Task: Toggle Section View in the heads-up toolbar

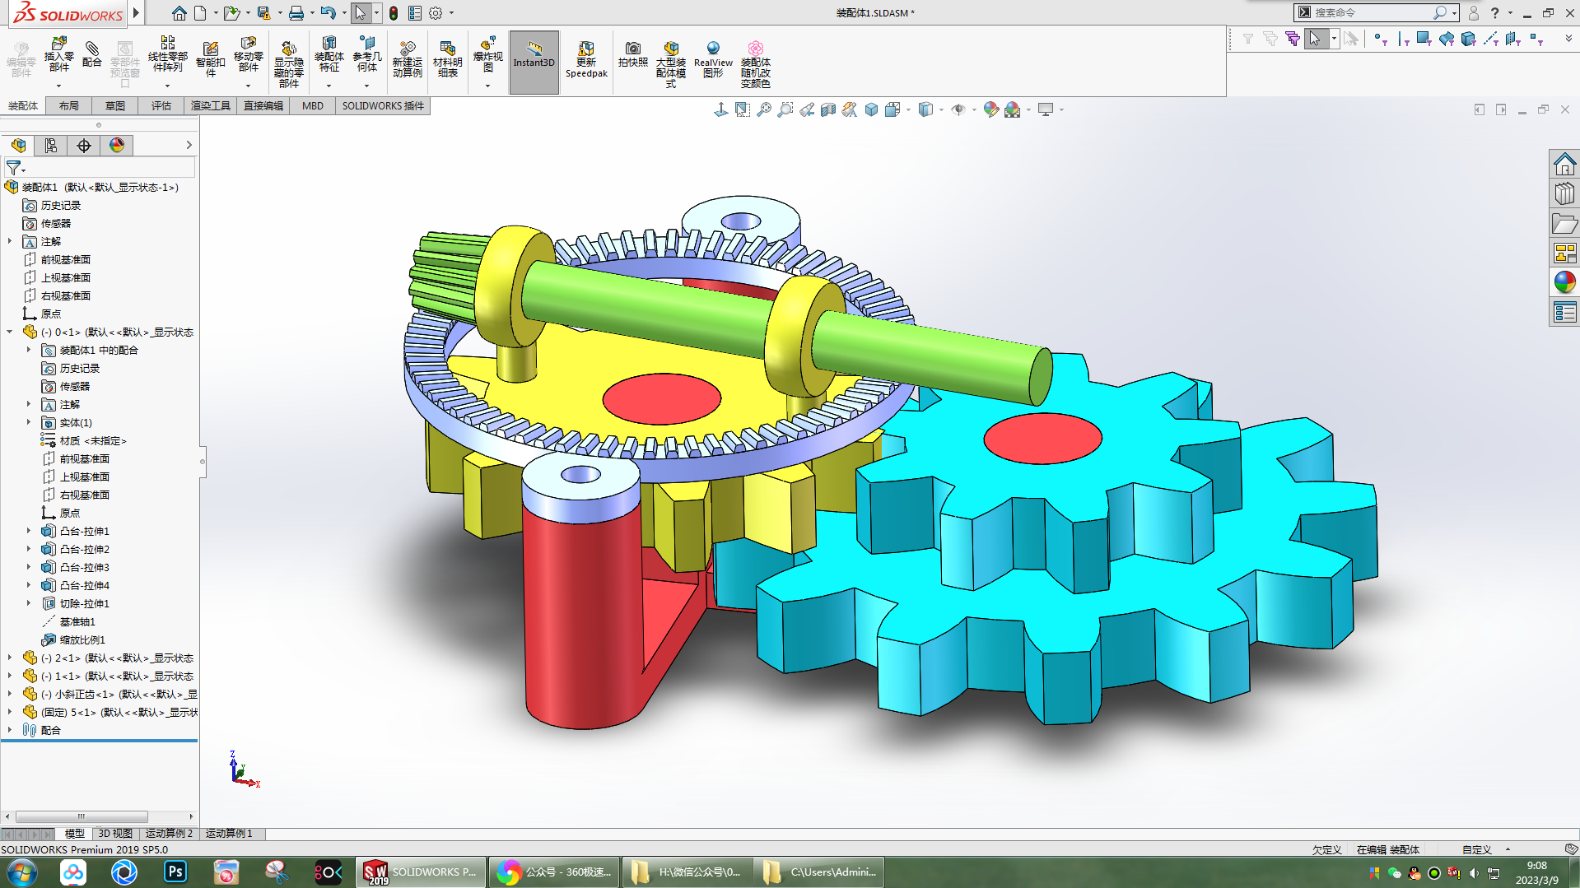Action: (x=828, y=109)
